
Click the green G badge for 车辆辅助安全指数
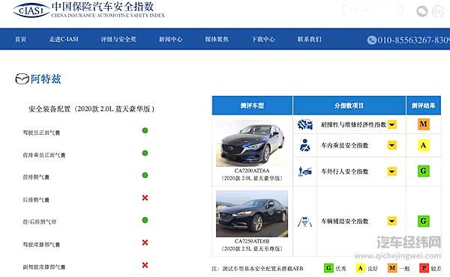[423, 221]
